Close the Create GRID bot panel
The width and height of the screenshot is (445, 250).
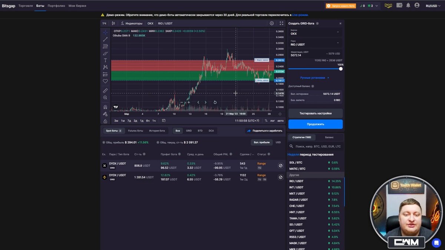(340, 23)
